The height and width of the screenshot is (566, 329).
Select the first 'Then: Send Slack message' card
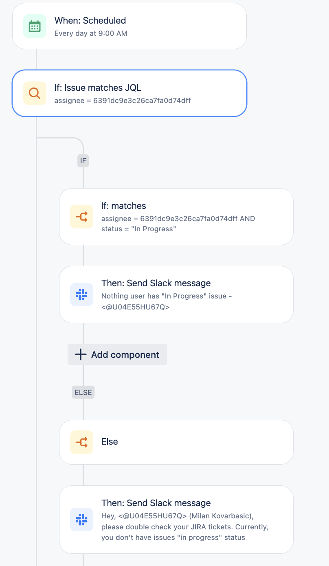pyautogui.click(x=176, y=294)
